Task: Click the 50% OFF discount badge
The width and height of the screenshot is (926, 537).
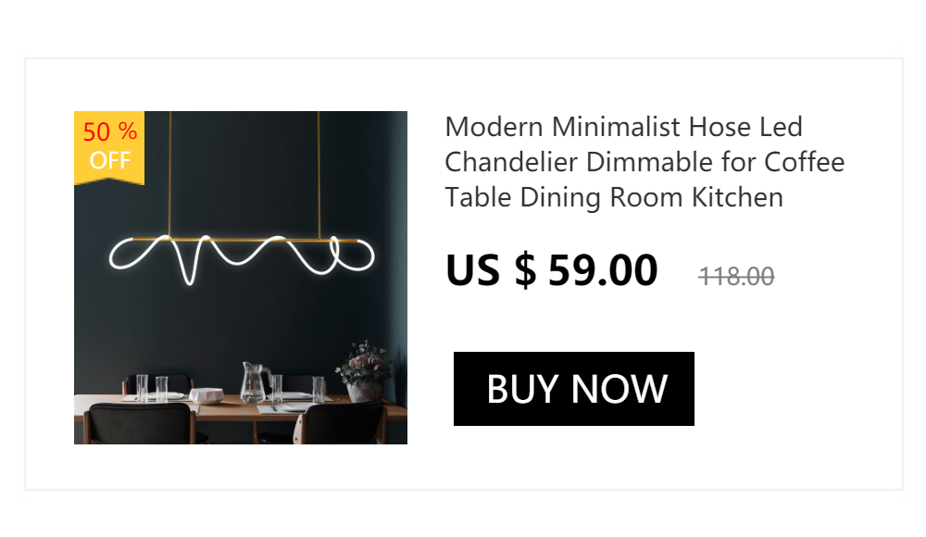Action: point(109,147)
